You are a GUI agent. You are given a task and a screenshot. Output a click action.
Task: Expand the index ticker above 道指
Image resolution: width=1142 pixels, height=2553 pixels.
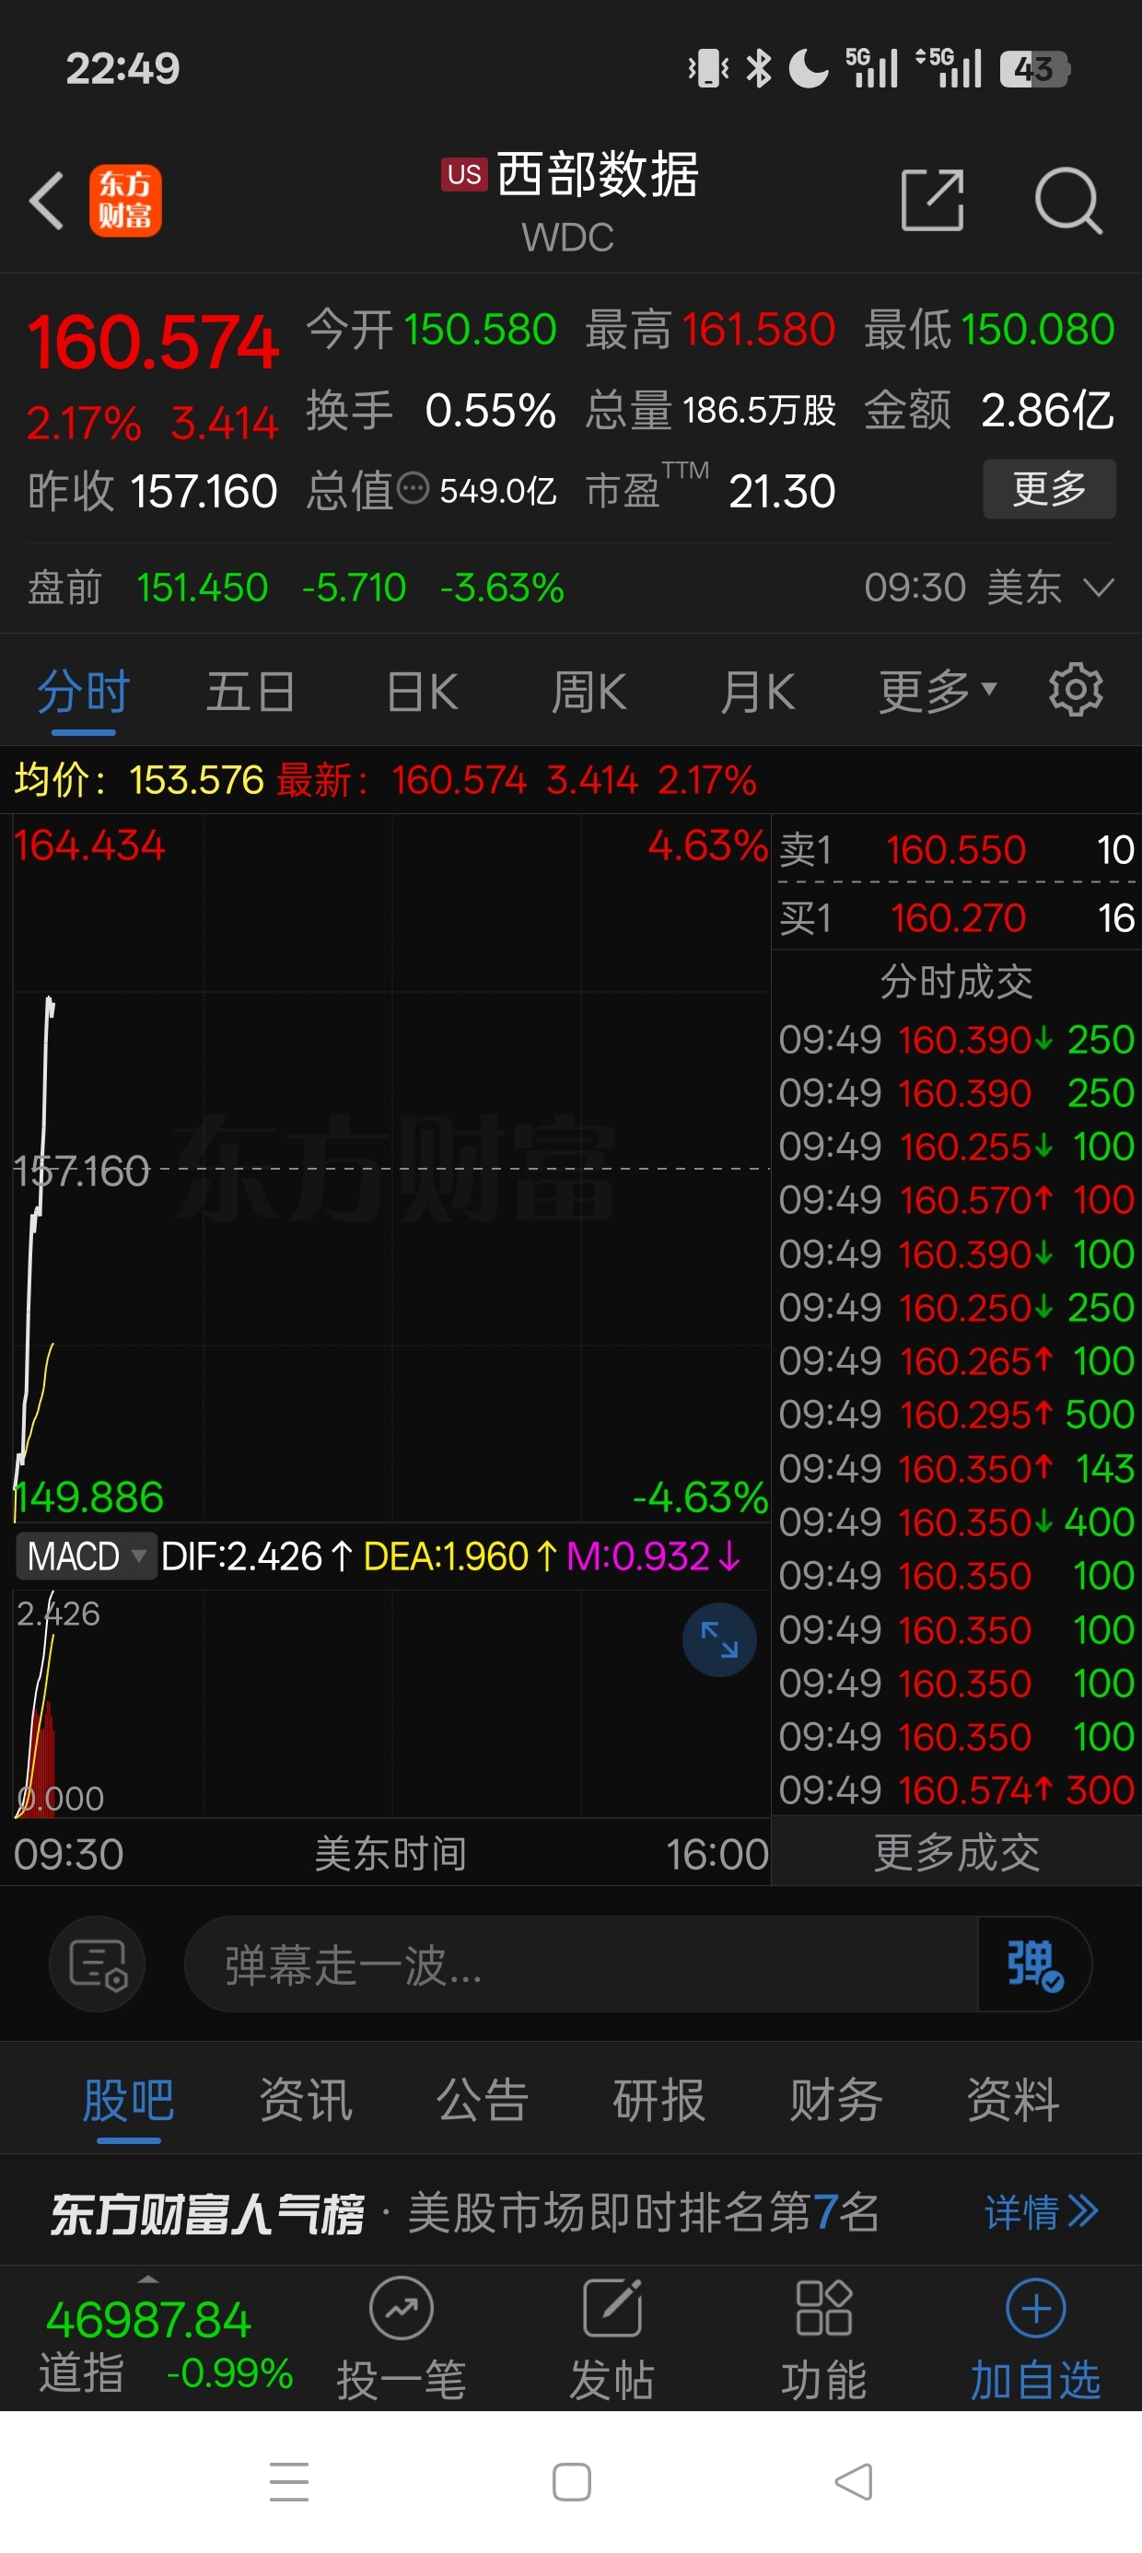[x=147, y=2279]
